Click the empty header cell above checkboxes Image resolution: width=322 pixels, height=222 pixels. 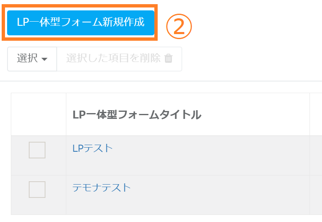(x=38, y=114)
